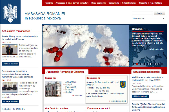Open the Echipă link under Despre noi
Screen dimensions: 169x112
point(69,84)
